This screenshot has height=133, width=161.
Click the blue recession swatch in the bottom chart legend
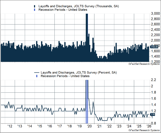(x=37, y=76)
